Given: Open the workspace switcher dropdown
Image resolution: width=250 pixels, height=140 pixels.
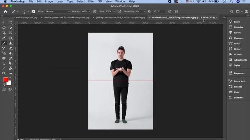Looking at the screenshot, I should [239, 11].
